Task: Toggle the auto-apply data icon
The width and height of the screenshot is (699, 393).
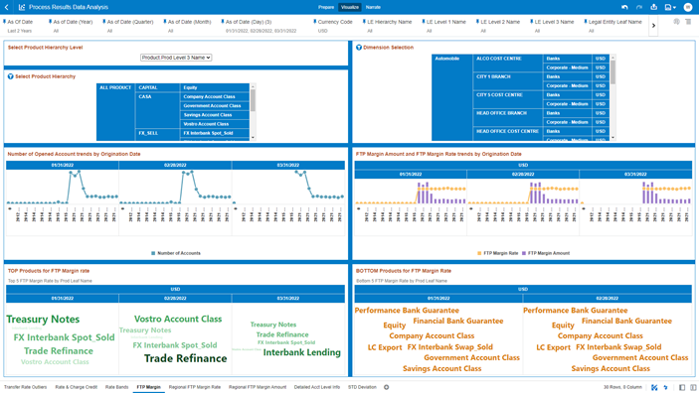Action: [654, 388]
